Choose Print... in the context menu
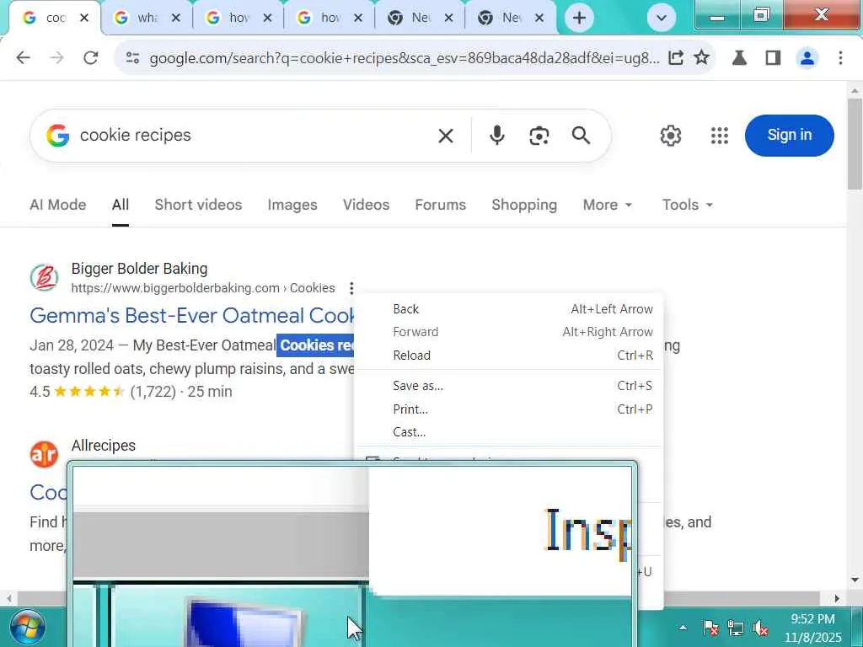Screen dimensions: 863x647 coord(508,409)
